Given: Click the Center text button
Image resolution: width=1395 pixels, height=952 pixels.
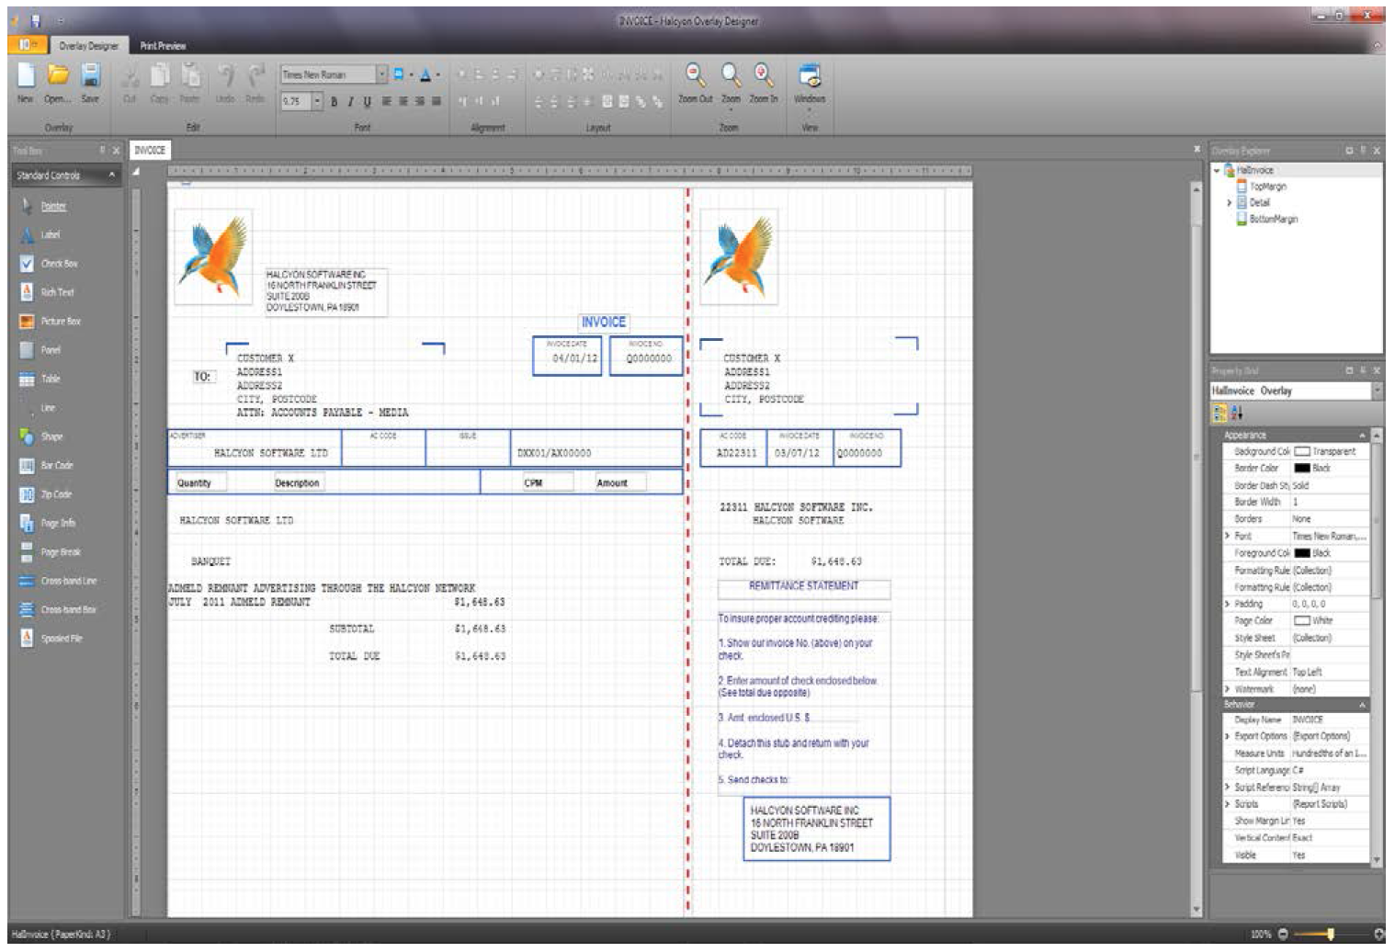Looking at the screenshot, I should point(403,101).
